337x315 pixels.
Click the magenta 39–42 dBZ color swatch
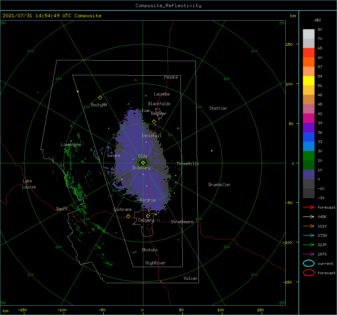(x=309, y=118)
